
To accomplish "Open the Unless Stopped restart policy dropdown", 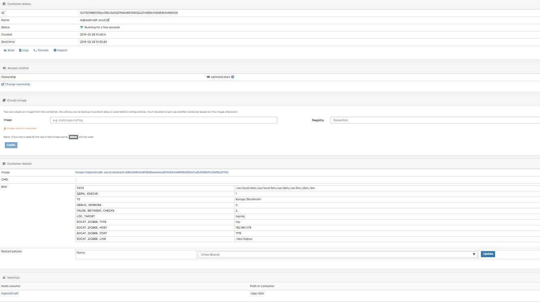I will tap(337, 254).
